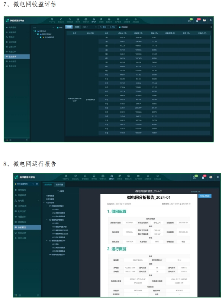
Task: Click 总收益 column header in upper table
Action: tap(122, 33)
